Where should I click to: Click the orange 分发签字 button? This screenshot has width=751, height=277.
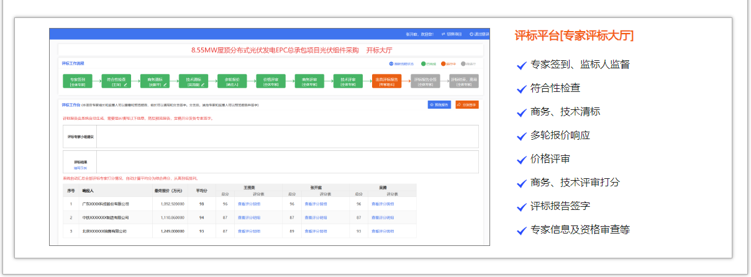click(467, 105)
